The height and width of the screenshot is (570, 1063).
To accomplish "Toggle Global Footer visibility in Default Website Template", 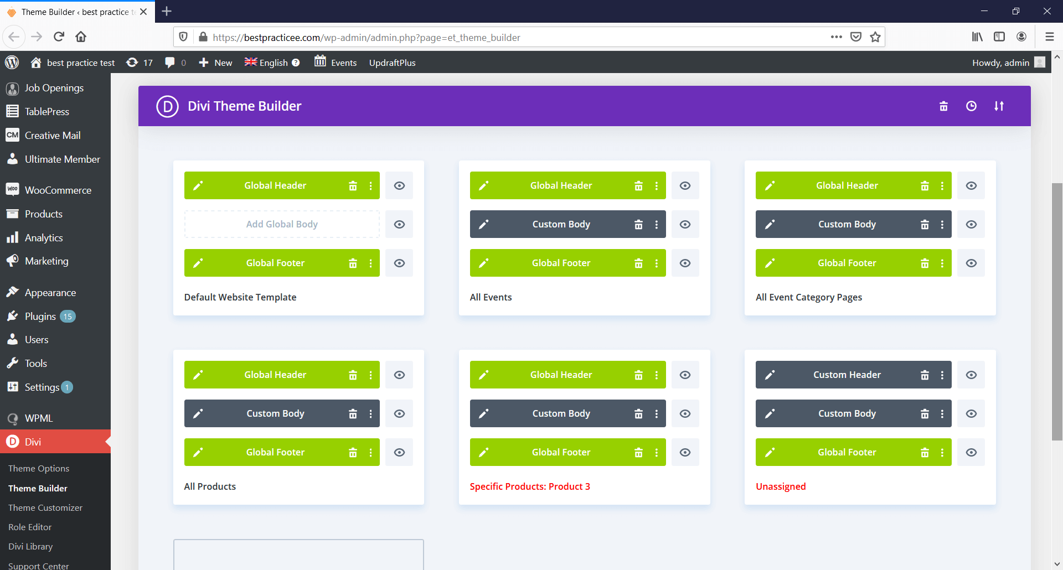I will click(x=399, y=263).
